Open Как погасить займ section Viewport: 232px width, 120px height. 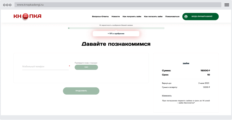(153, 17)
